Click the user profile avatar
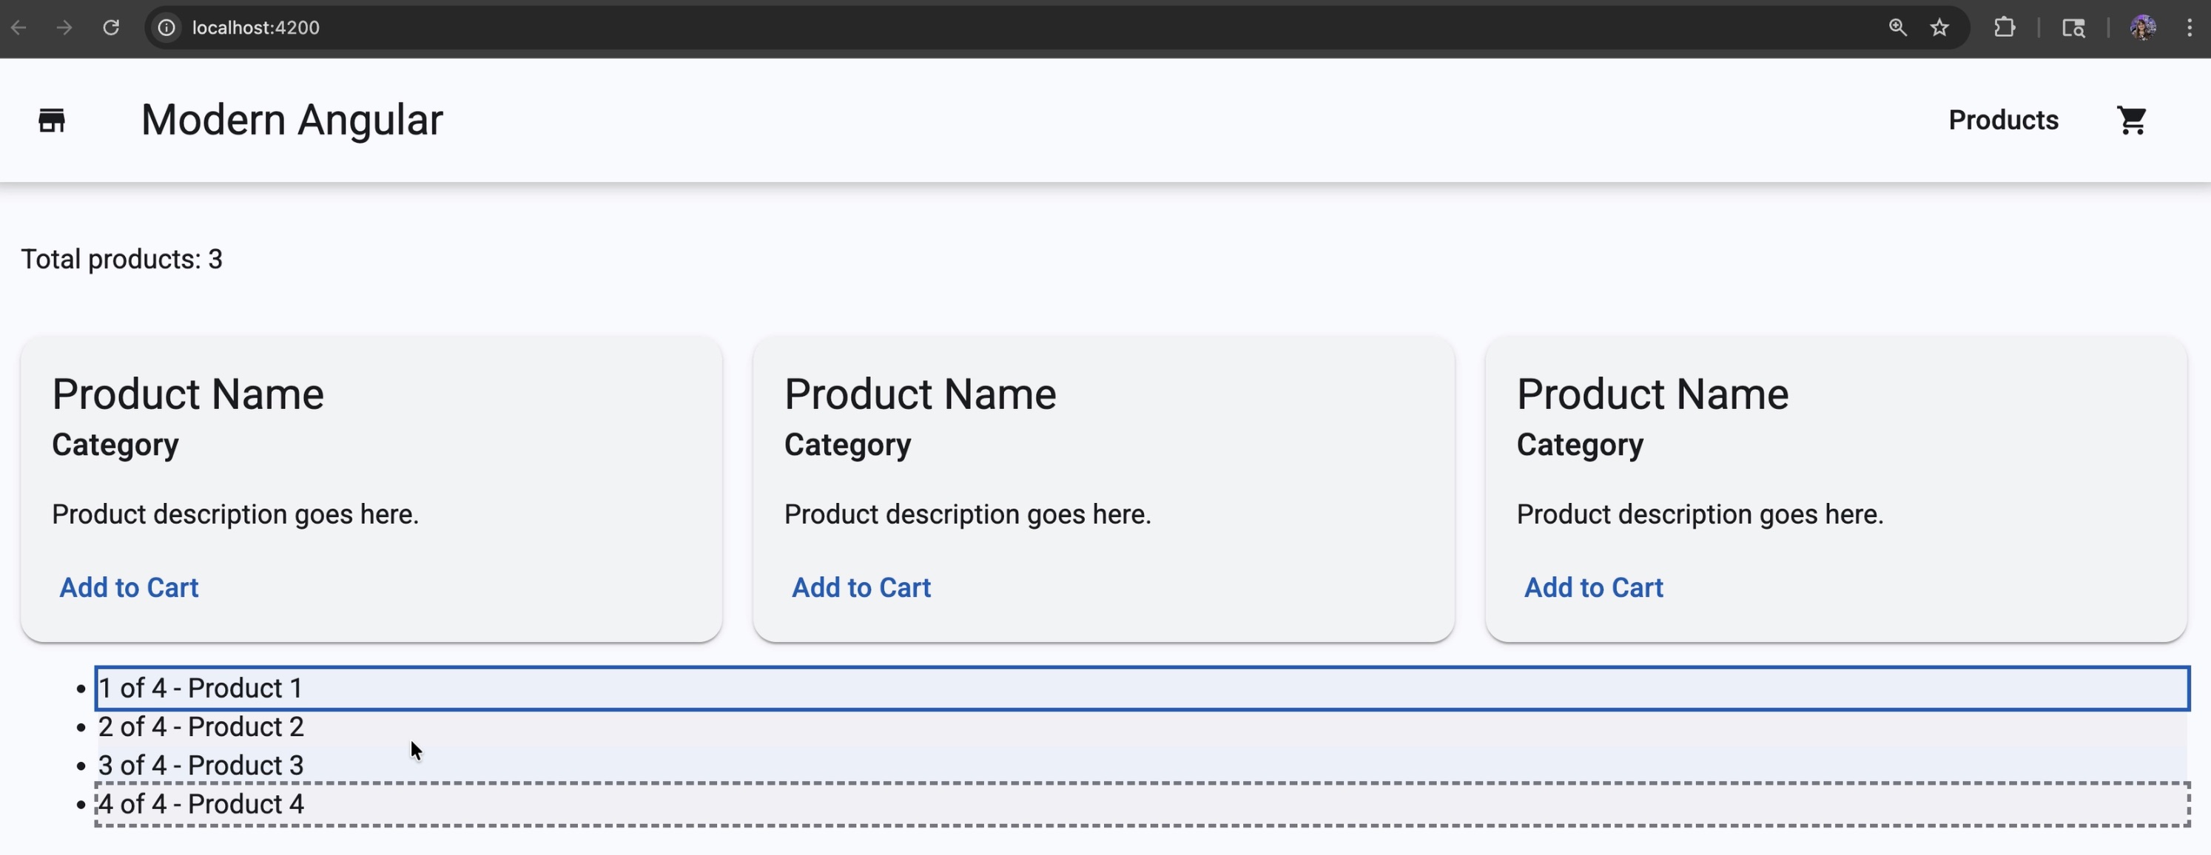2211x855 pixels. (2142, 27)
